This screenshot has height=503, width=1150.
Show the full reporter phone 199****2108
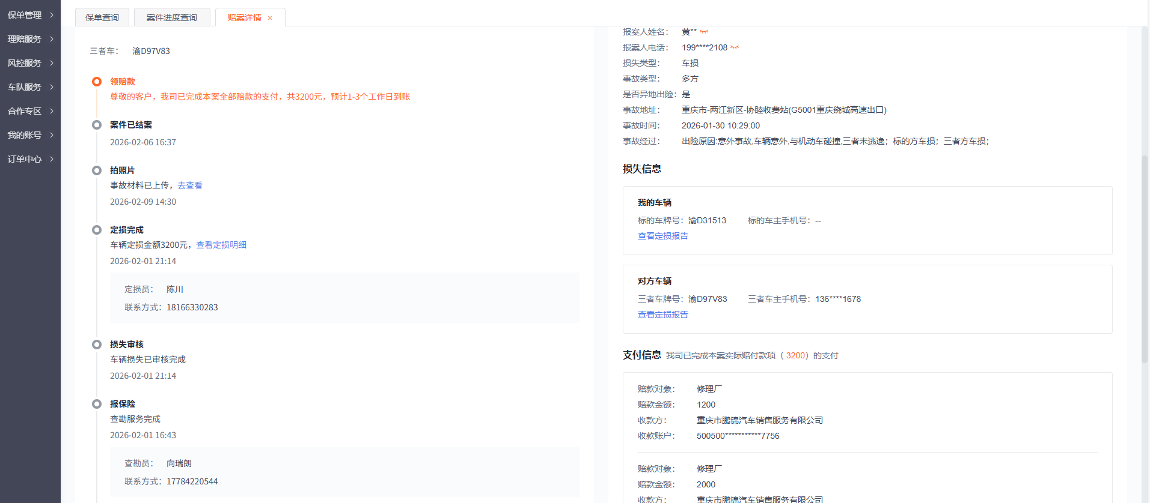735,47
